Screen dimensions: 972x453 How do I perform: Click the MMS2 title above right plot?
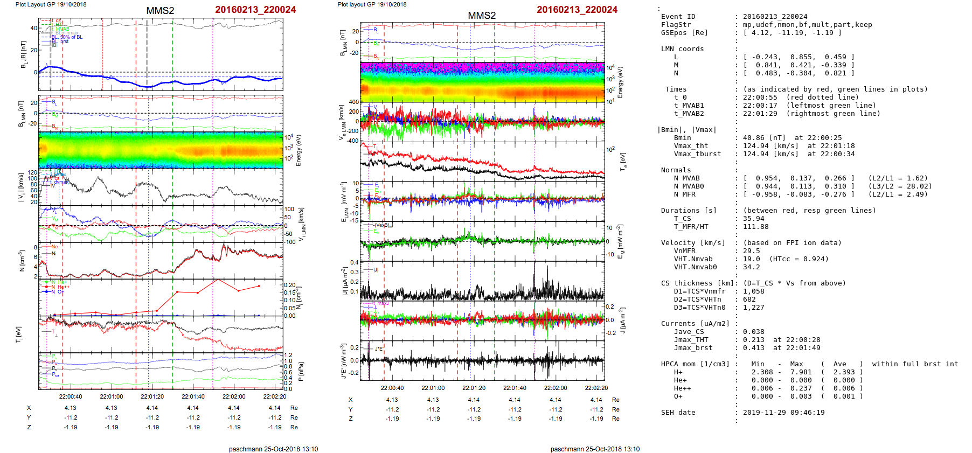pyautogui.click(x=482, y=16)
